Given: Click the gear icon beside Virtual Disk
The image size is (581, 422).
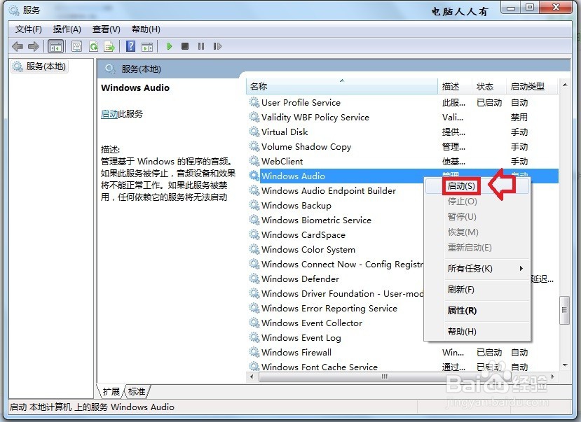Looking at the screenshot, I should pyautogui.click(x=254, y=132).
